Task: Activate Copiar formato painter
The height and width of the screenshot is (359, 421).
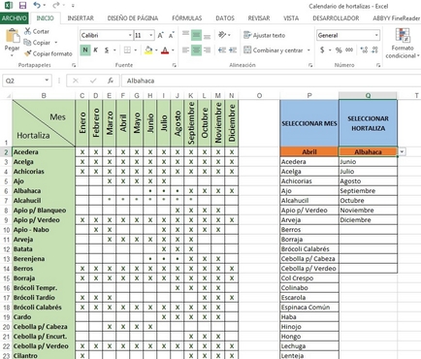Action: tap(49, 53)
